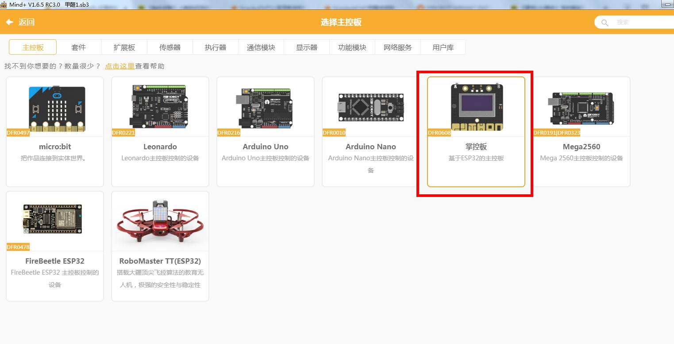Click the FireBeetle ESP32 主控板控制的设备 description

[55, 279]
